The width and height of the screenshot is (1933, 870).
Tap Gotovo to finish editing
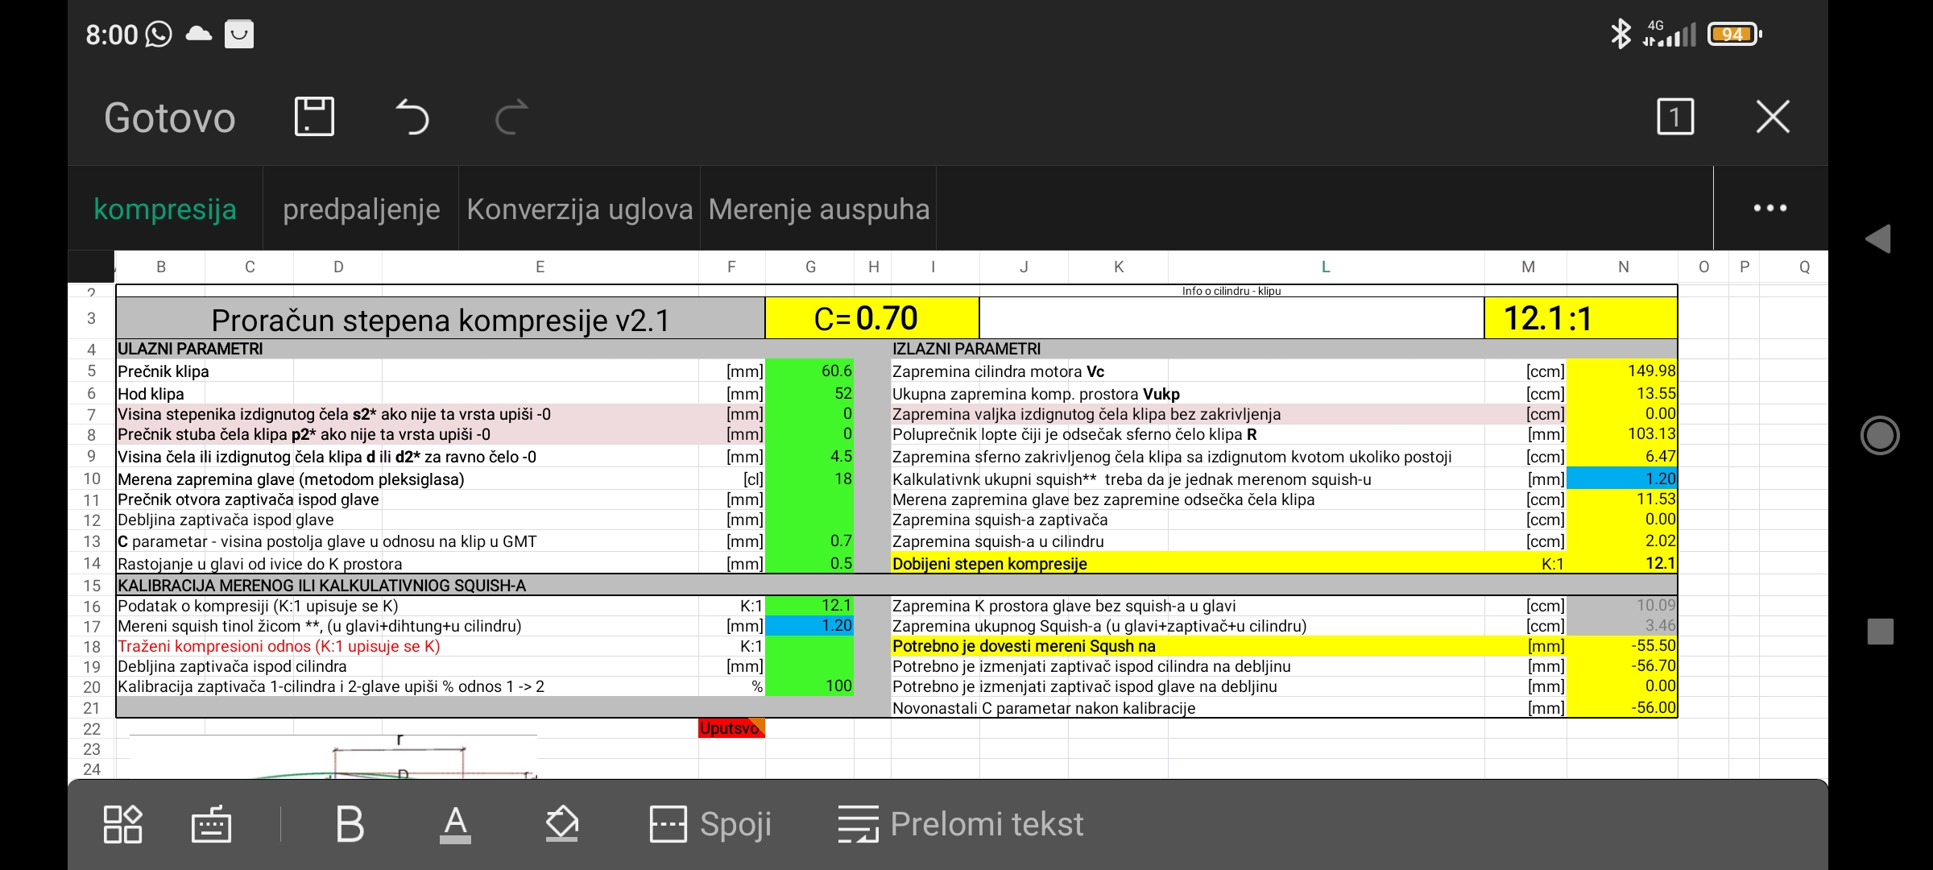pyautogui.click(x=169, y=118)
